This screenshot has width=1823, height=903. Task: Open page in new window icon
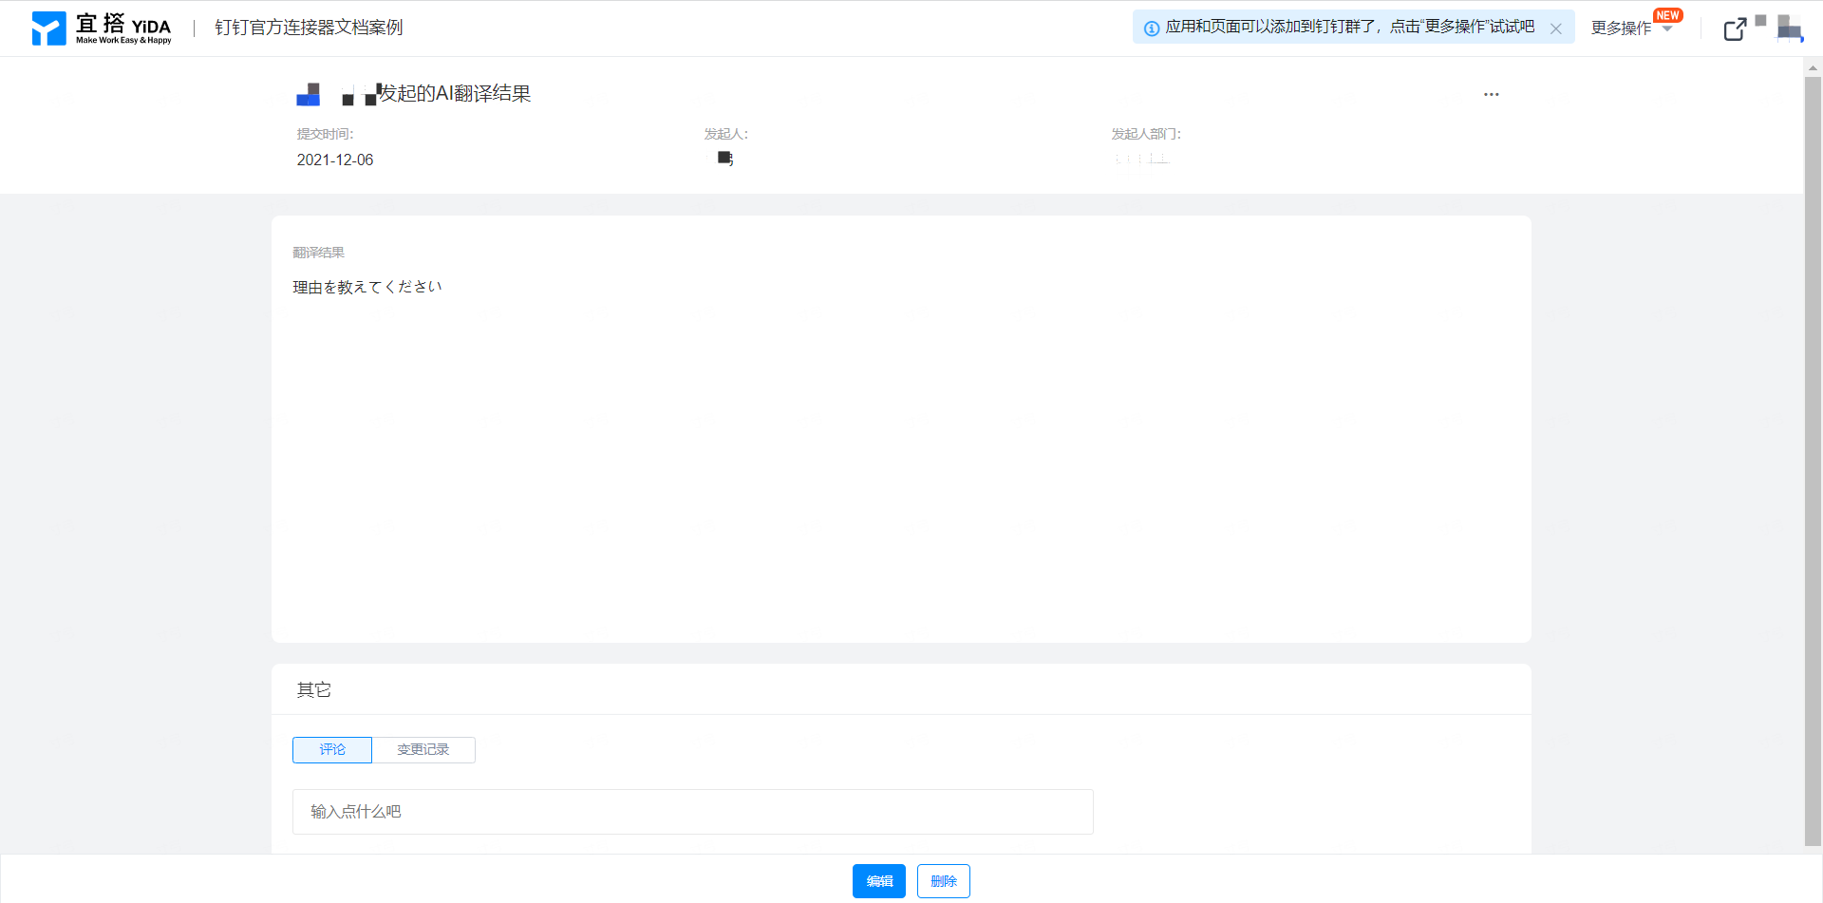click(1734, 29)
